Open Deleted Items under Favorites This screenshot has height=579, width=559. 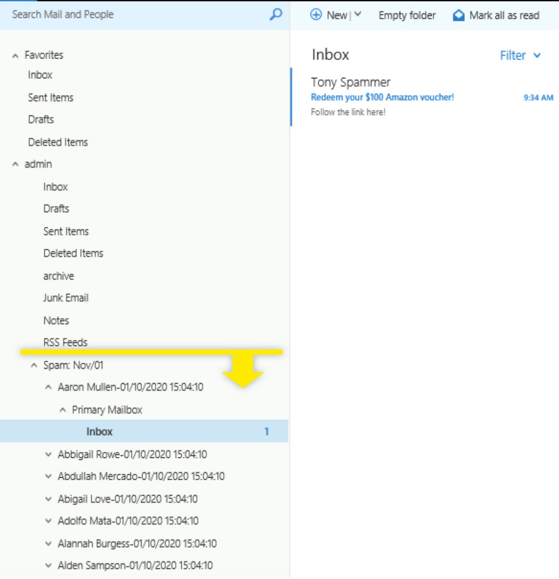58,142
